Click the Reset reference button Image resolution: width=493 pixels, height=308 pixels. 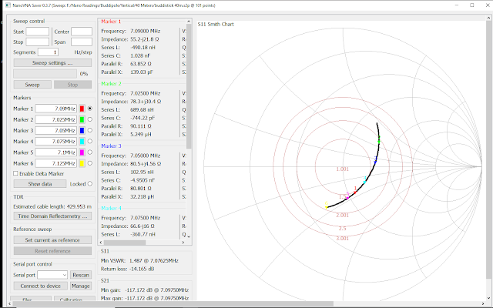click(x=52, y=251)
